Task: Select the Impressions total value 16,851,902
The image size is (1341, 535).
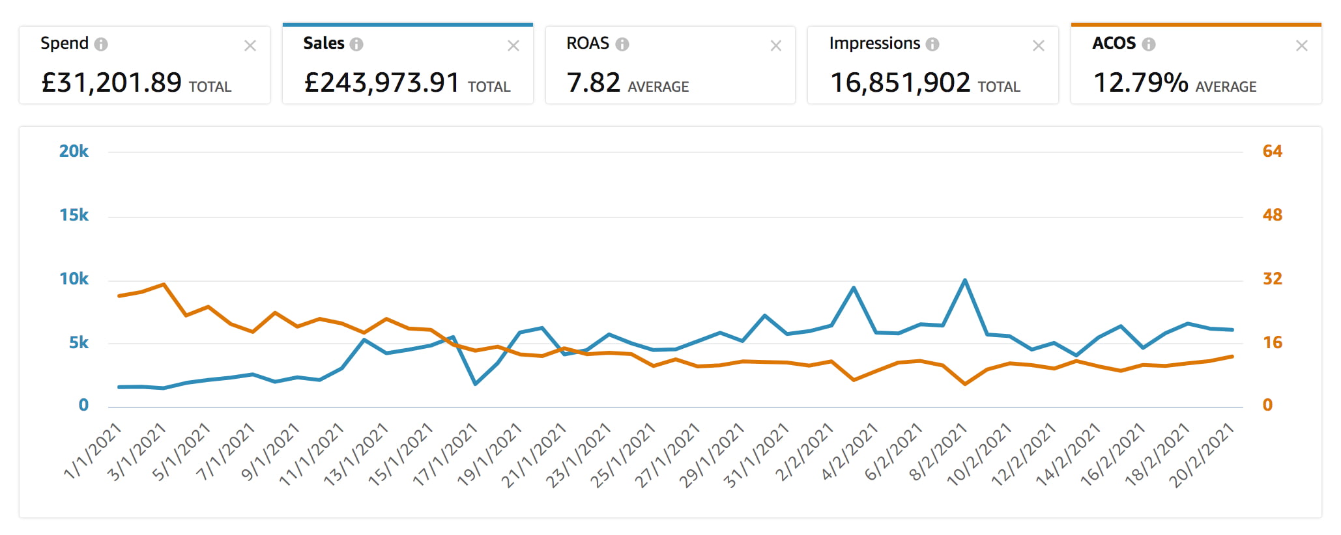Action: click(x=900, y=83)
